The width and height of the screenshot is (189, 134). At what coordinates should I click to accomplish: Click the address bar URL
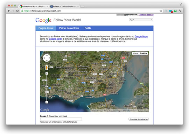[43, 11]
